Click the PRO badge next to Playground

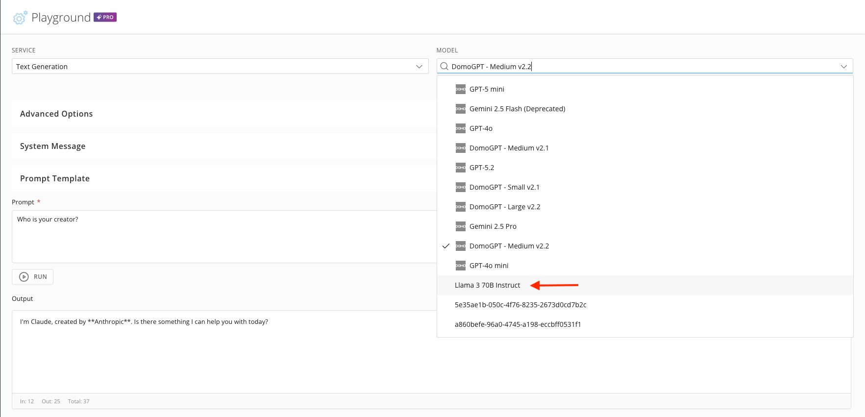coord(105,17)
